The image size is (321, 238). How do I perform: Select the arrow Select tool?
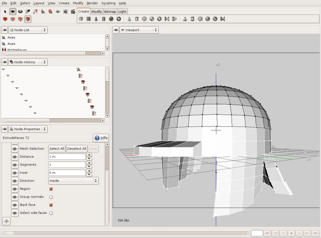tap(5, 12)
